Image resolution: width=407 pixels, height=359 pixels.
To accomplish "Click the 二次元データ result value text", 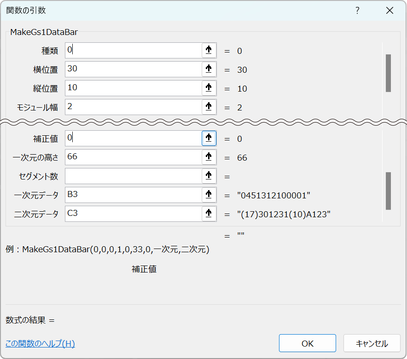I will click(x=284, y=214).
